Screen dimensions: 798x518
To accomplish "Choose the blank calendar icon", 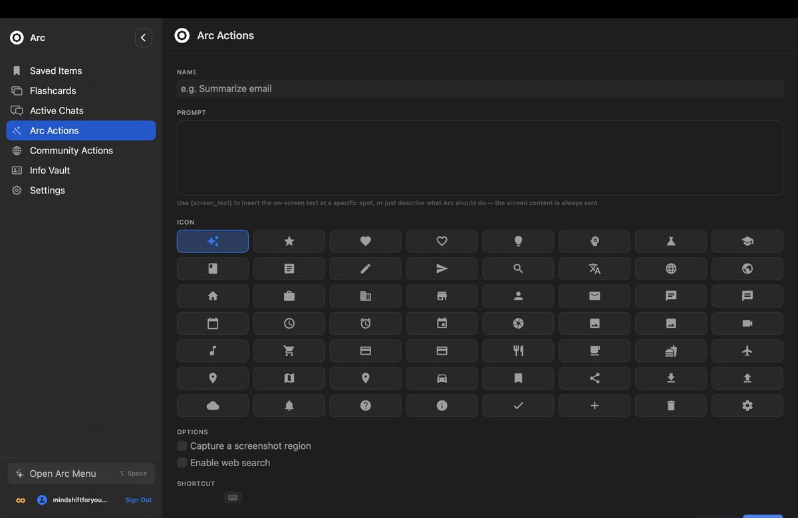I will click(213, 323).
